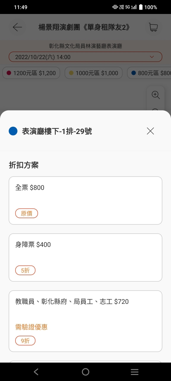This screenshot has width=171, height=381.
Task: Select the 1000元區 price tab
Action: [93, 73]
